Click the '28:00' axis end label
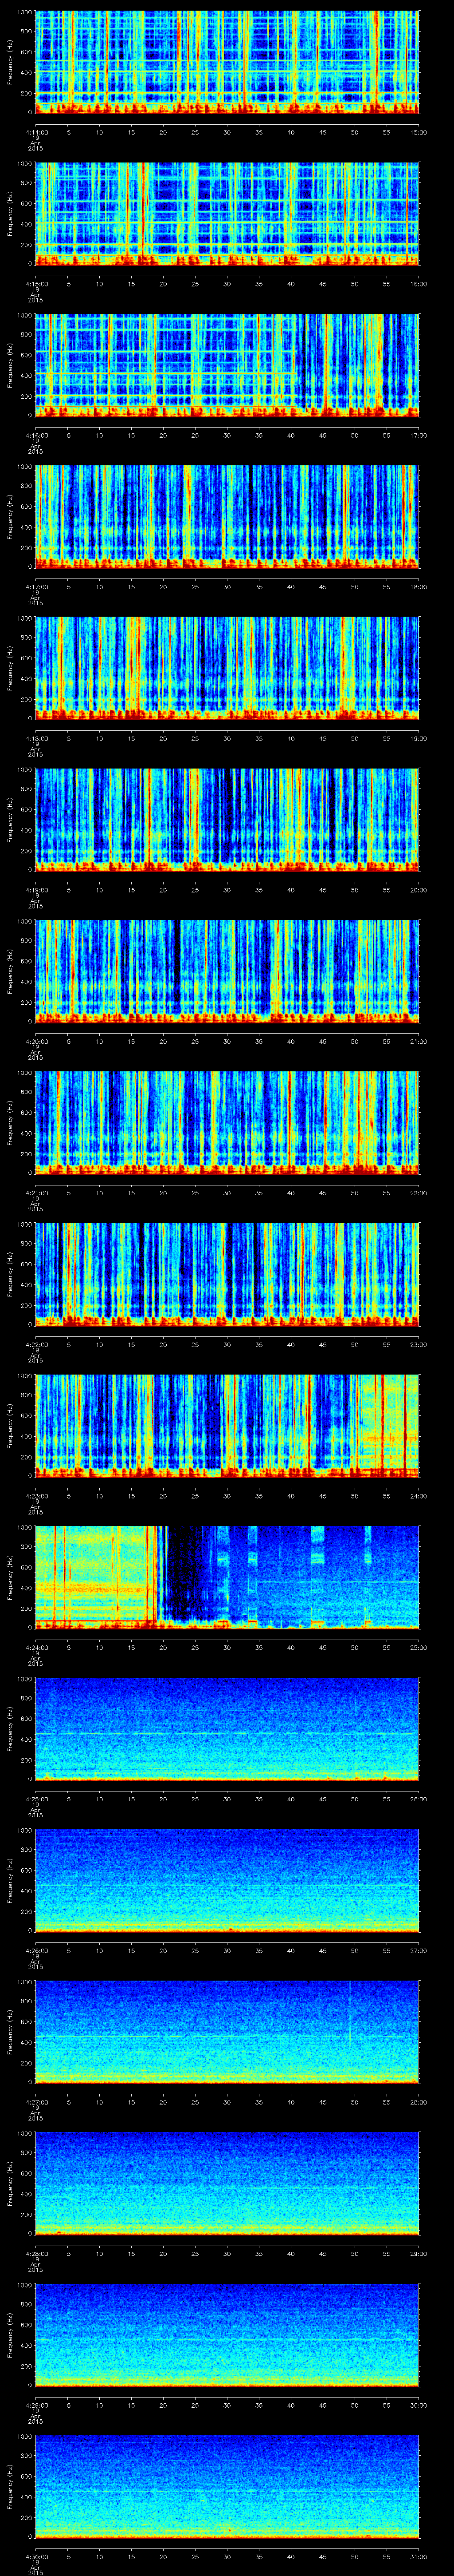The image size is (454, 2576). point(418,2101)
